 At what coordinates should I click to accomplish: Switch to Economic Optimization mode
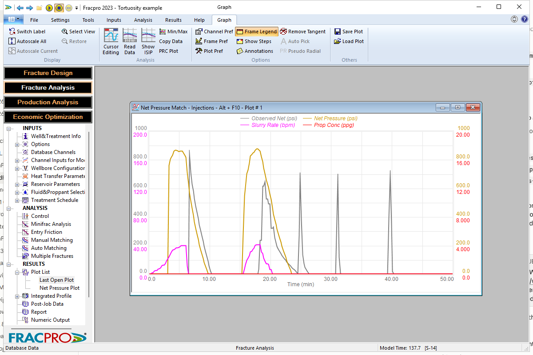pyautogui.click(x=48, y=117)
